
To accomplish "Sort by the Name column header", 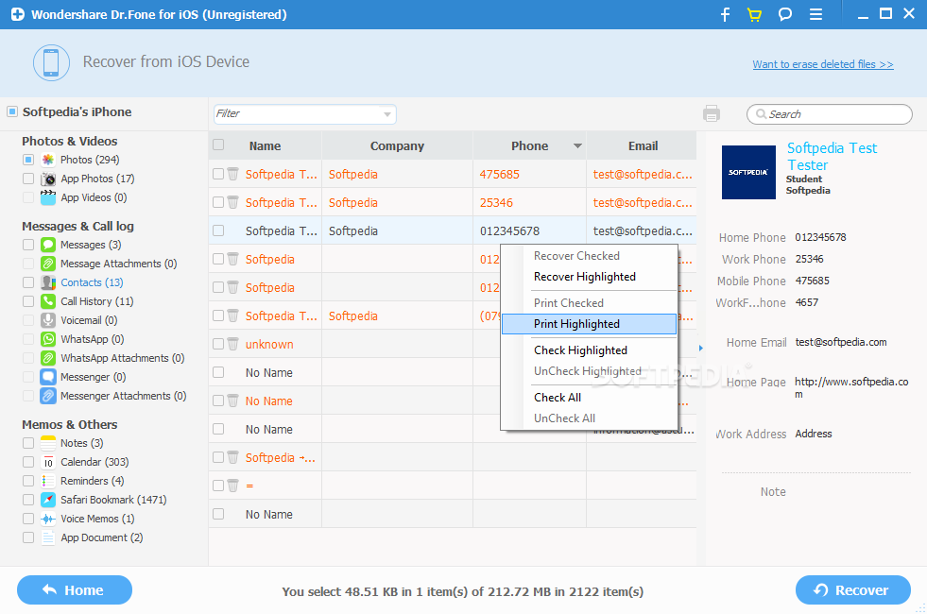I will click(265, 146).
